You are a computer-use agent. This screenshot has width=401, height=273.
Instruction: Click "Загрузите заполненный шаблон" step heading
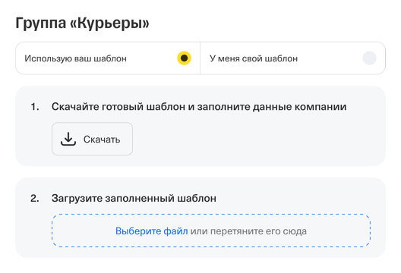pyautogui.click(x=134, y=199)
